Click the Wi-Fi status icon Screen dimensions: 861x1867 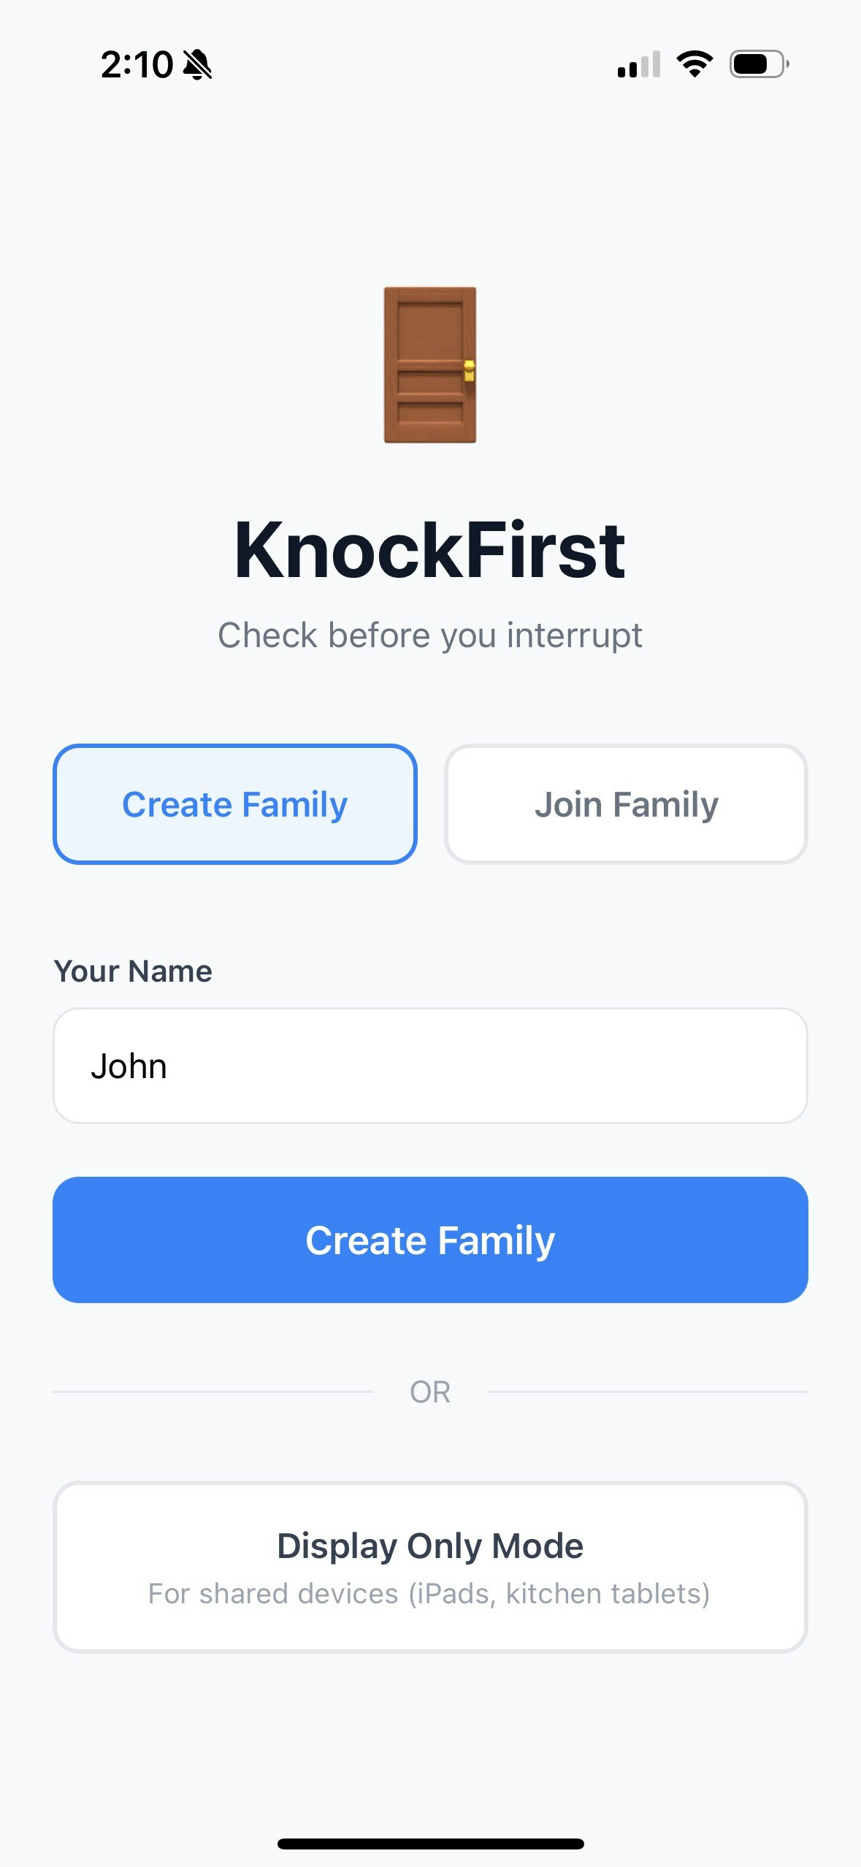(694, 64)
